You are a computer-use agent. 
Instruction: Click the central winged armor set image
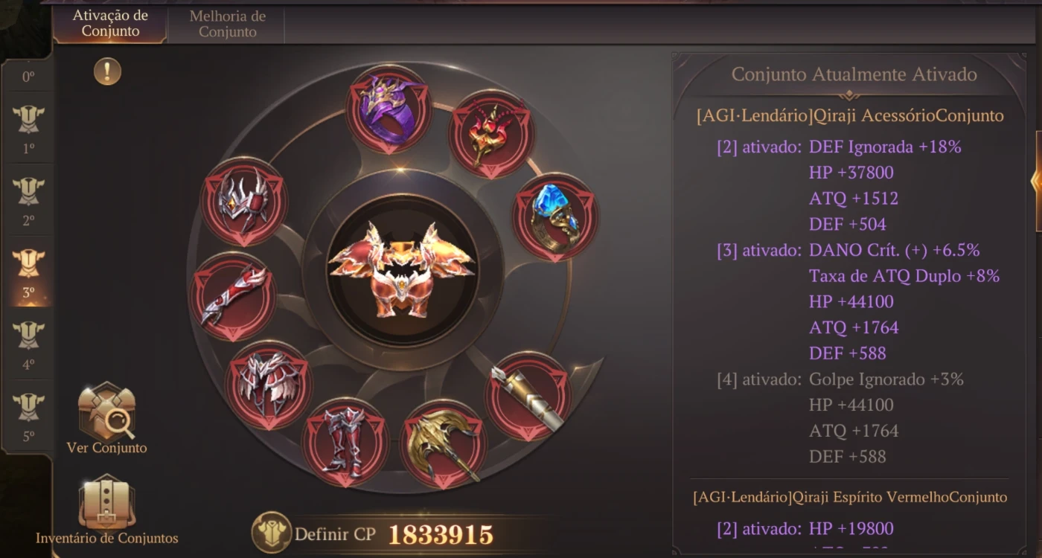(x=402, y=269)
